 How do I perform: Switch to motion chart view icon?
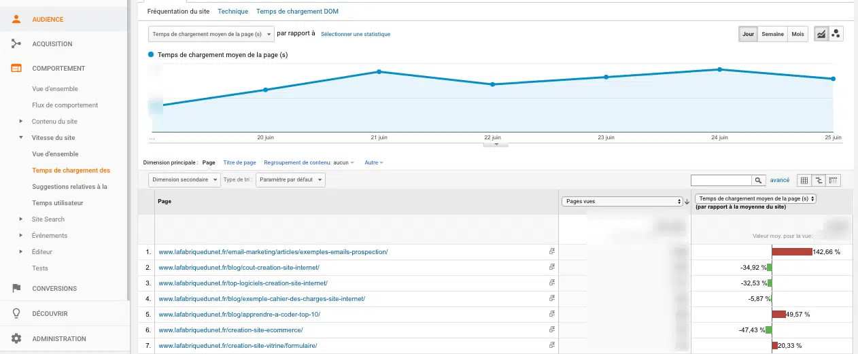pyautogui.click(x=836, y=34)
